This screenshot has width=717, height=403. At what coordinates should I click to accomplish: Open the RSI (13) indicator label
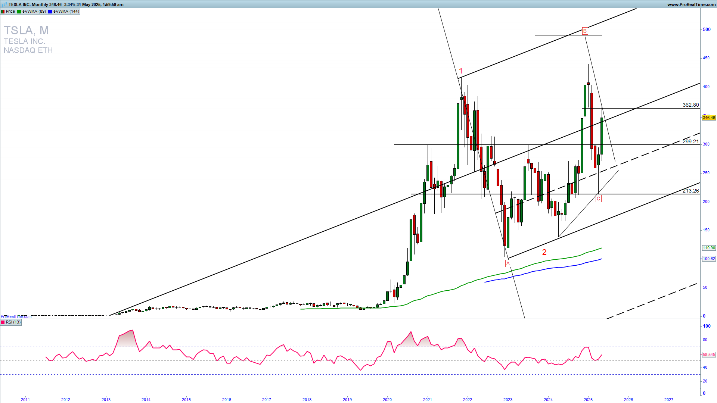[x=11, y=322]
